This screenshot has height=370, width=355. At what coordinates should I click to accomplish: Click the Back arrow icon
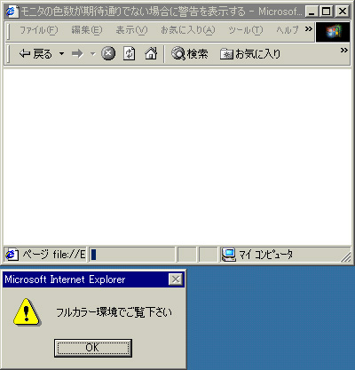click(x=24, y=54)
